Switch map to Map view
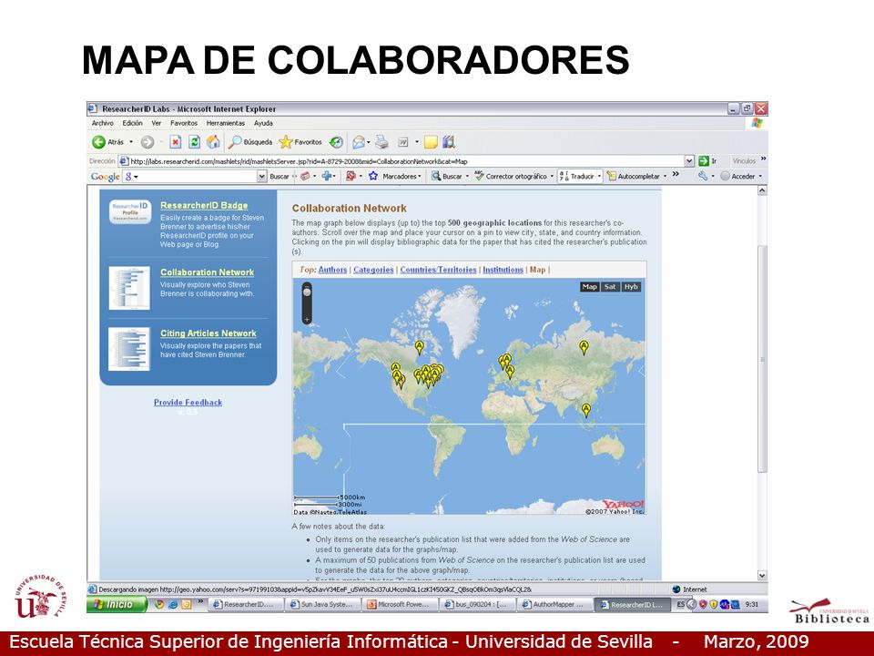Image resolution: width=874 pixels, height=656 pixels. [x=589, y=287]
